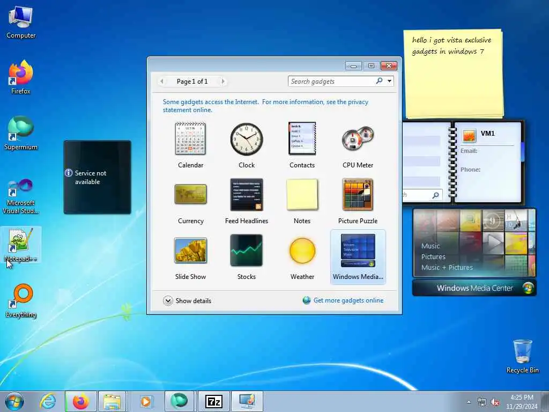The image size is (549, 412).
Task: Click the Notepad++ desktop shortcut
Action: [x=21, y=245]
